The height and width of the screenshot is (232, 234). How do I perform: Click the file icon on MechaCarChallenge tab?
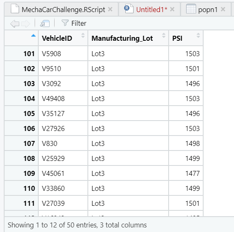pos(15,9)
